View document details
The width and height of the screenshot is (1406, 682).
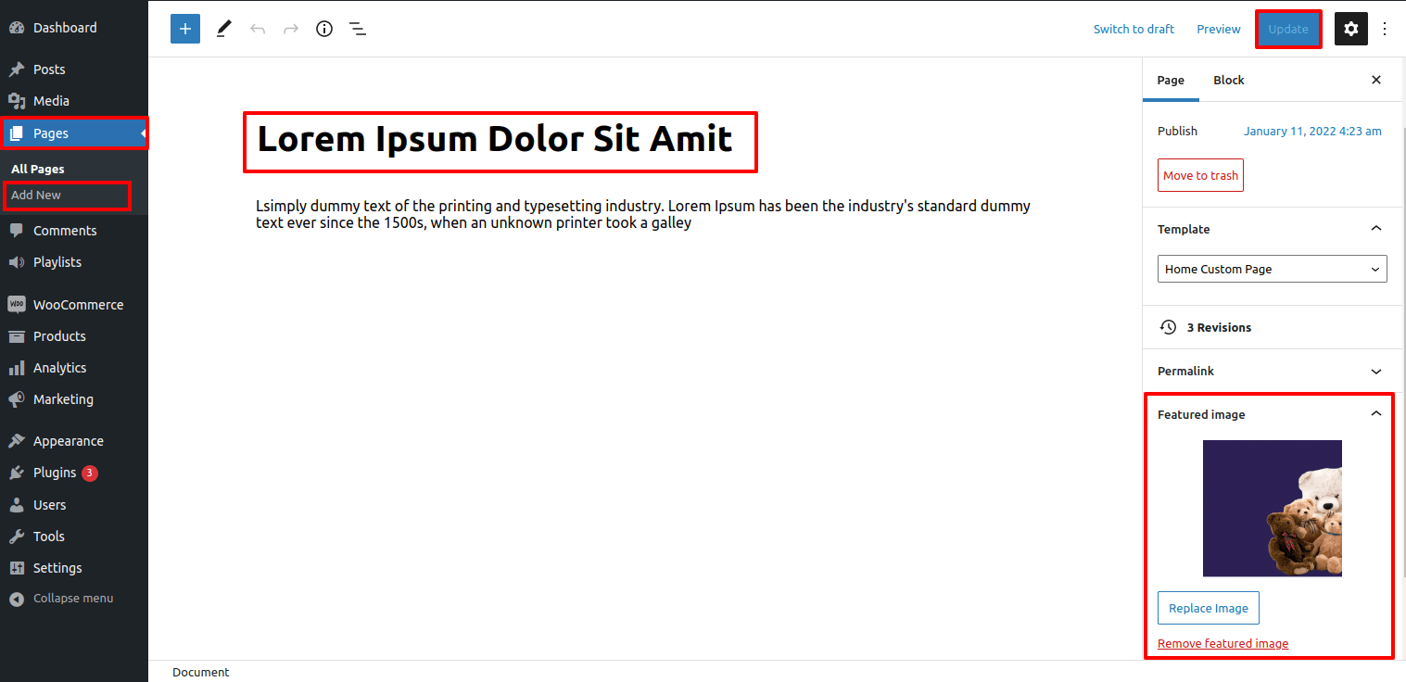[x=323, y=29]
